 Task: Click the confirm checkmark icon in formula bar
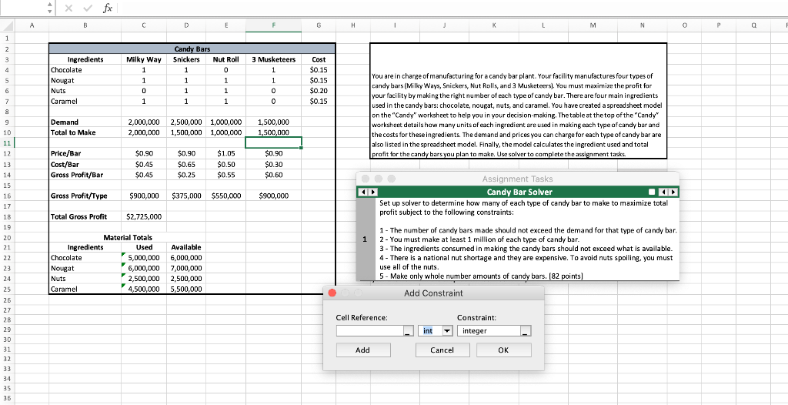[x=88, y=8]
